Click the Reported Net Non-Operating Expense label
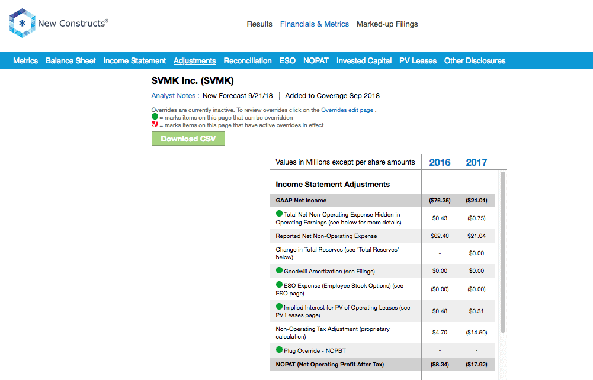 (x=326, y=236)
